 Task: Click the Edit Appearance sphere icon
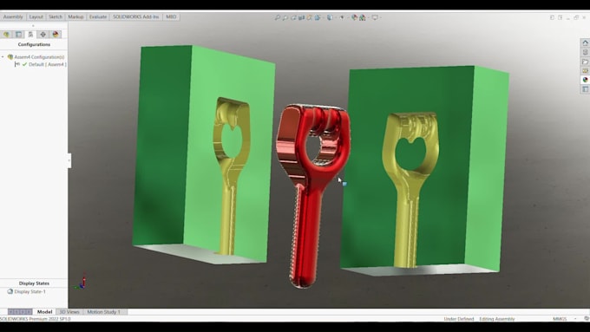coord(354,17)
